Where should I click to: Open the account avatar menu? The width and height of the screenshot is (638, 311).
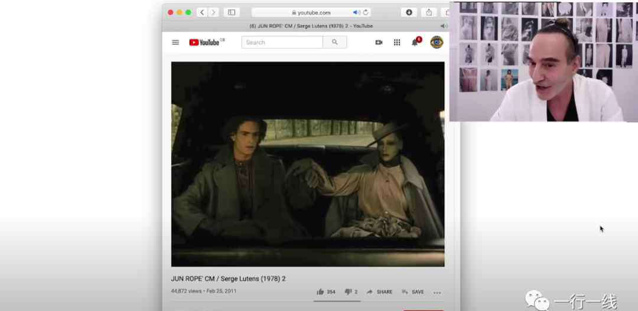pyautogui.click(x=437, y=42)
